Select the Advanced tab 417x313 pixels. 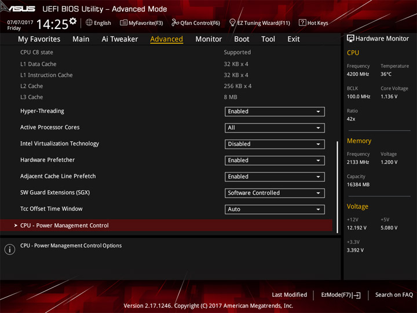point(166,39)
